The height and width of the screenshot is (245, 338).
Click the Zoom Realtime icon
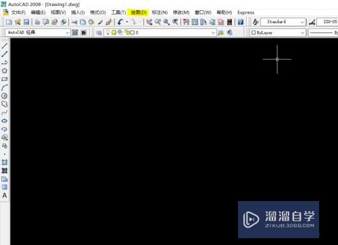[x=158, y=22]
